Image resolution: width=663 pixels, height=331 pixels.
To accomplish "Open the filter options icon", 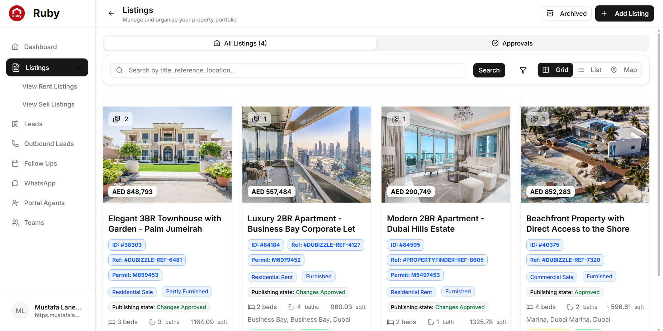I will pyautogui.click(x=523, y=70).
